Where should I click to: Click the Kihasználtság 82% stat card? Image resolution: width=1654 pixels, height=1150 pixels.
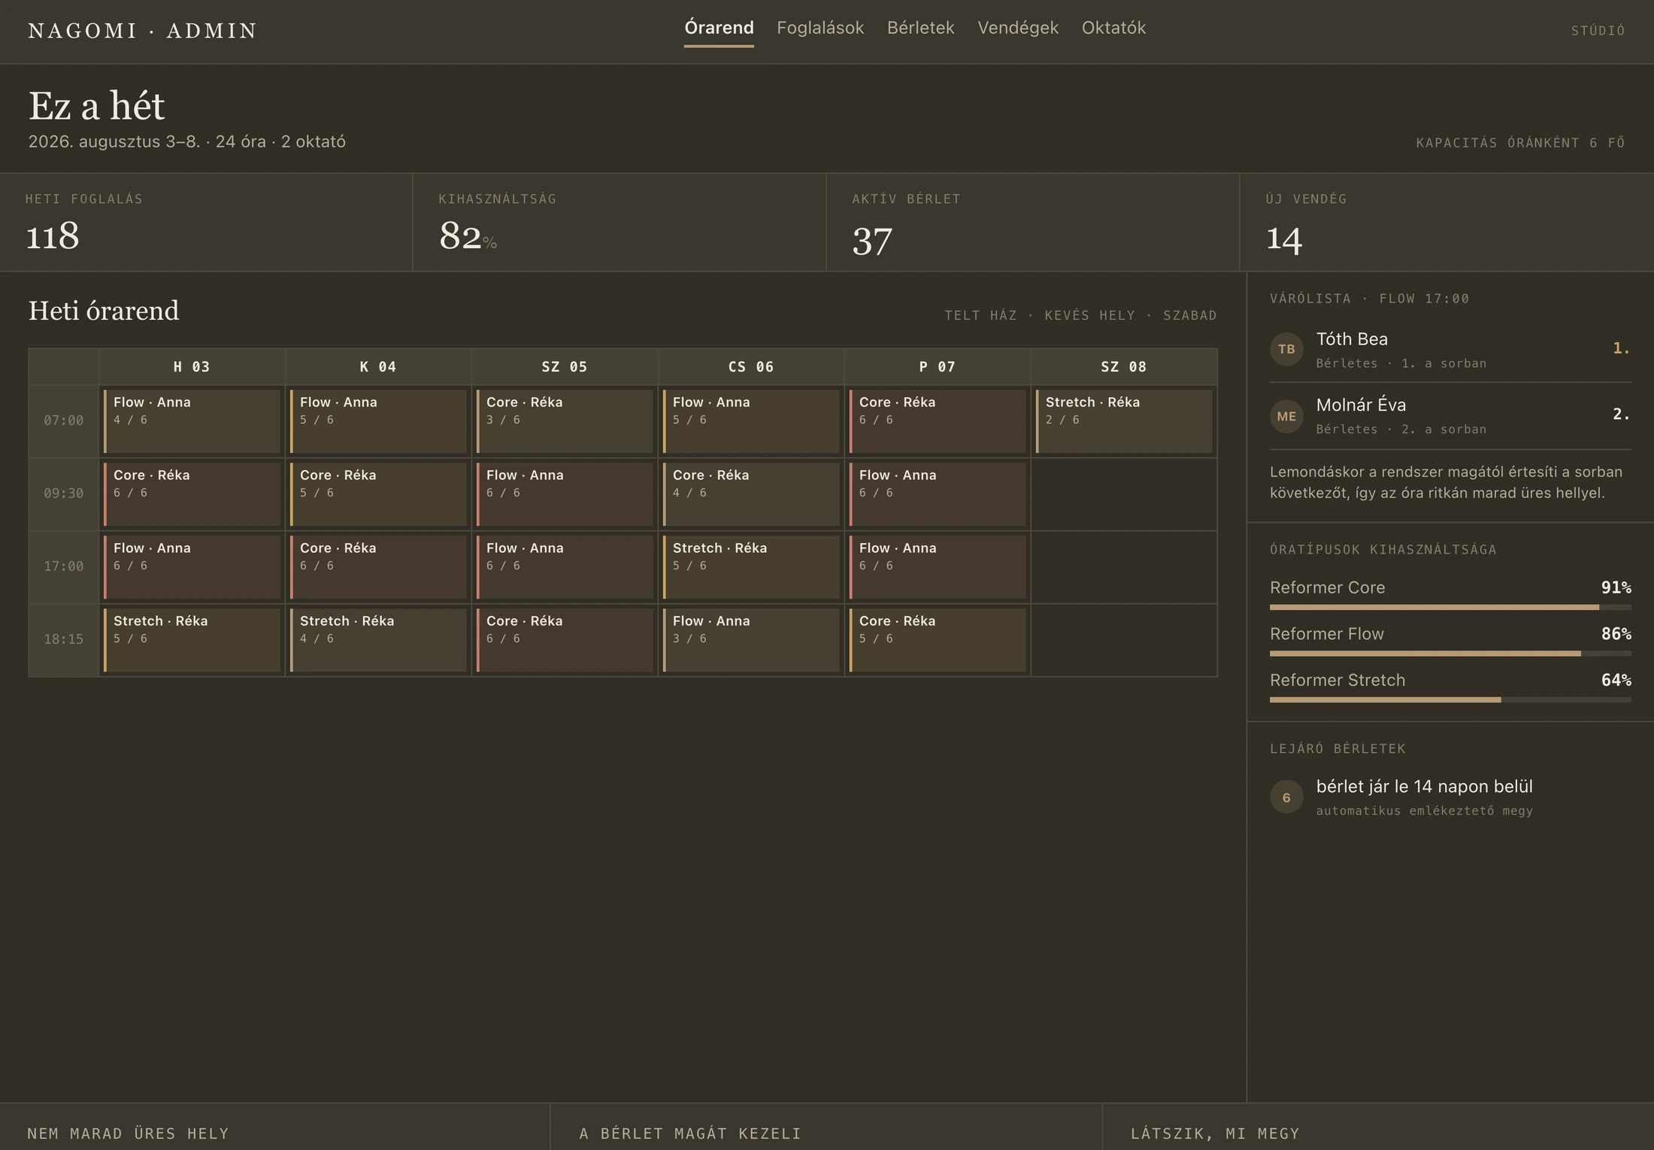[619, 223]
